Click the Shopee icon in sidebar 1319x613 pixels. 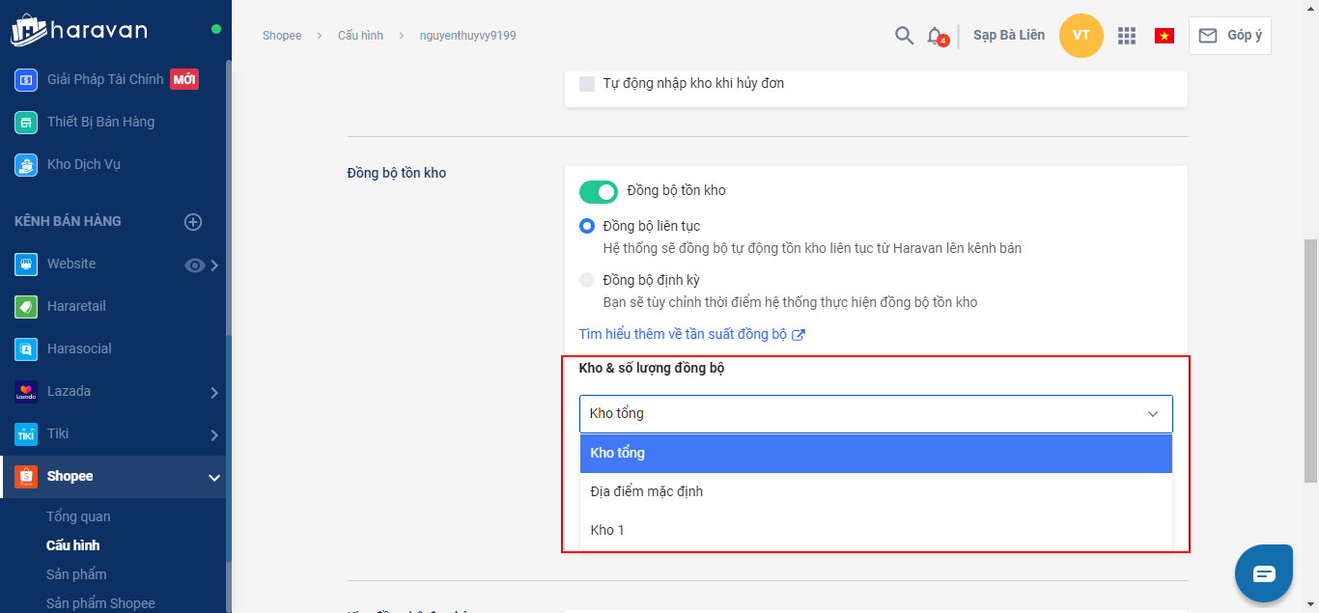[26, 476]
